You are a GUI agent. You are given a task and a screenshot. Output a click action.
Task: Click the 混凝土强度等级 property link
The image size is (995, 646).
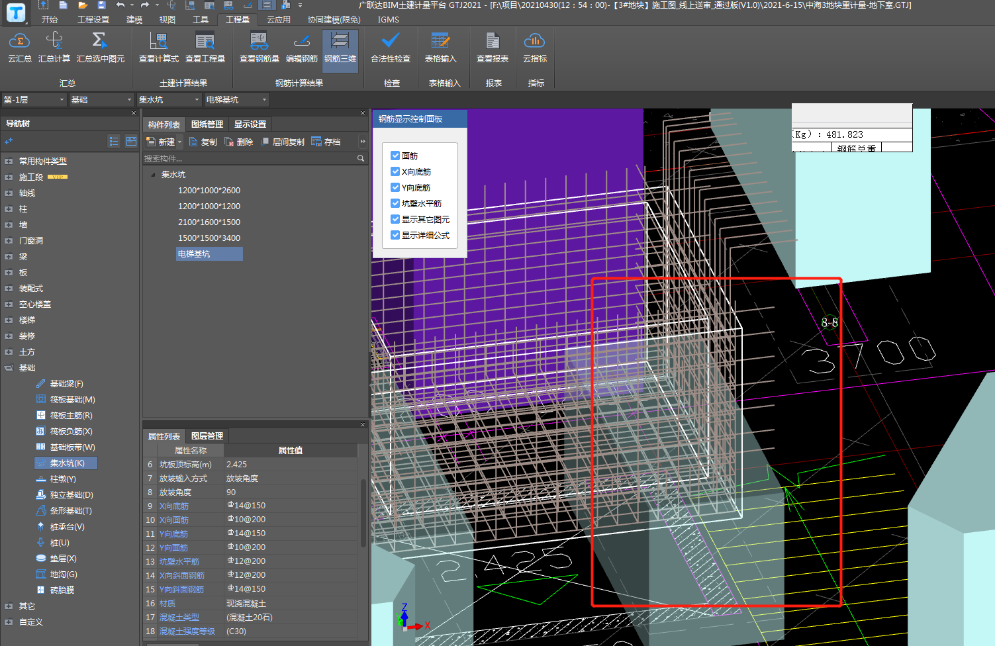(187, 631)
